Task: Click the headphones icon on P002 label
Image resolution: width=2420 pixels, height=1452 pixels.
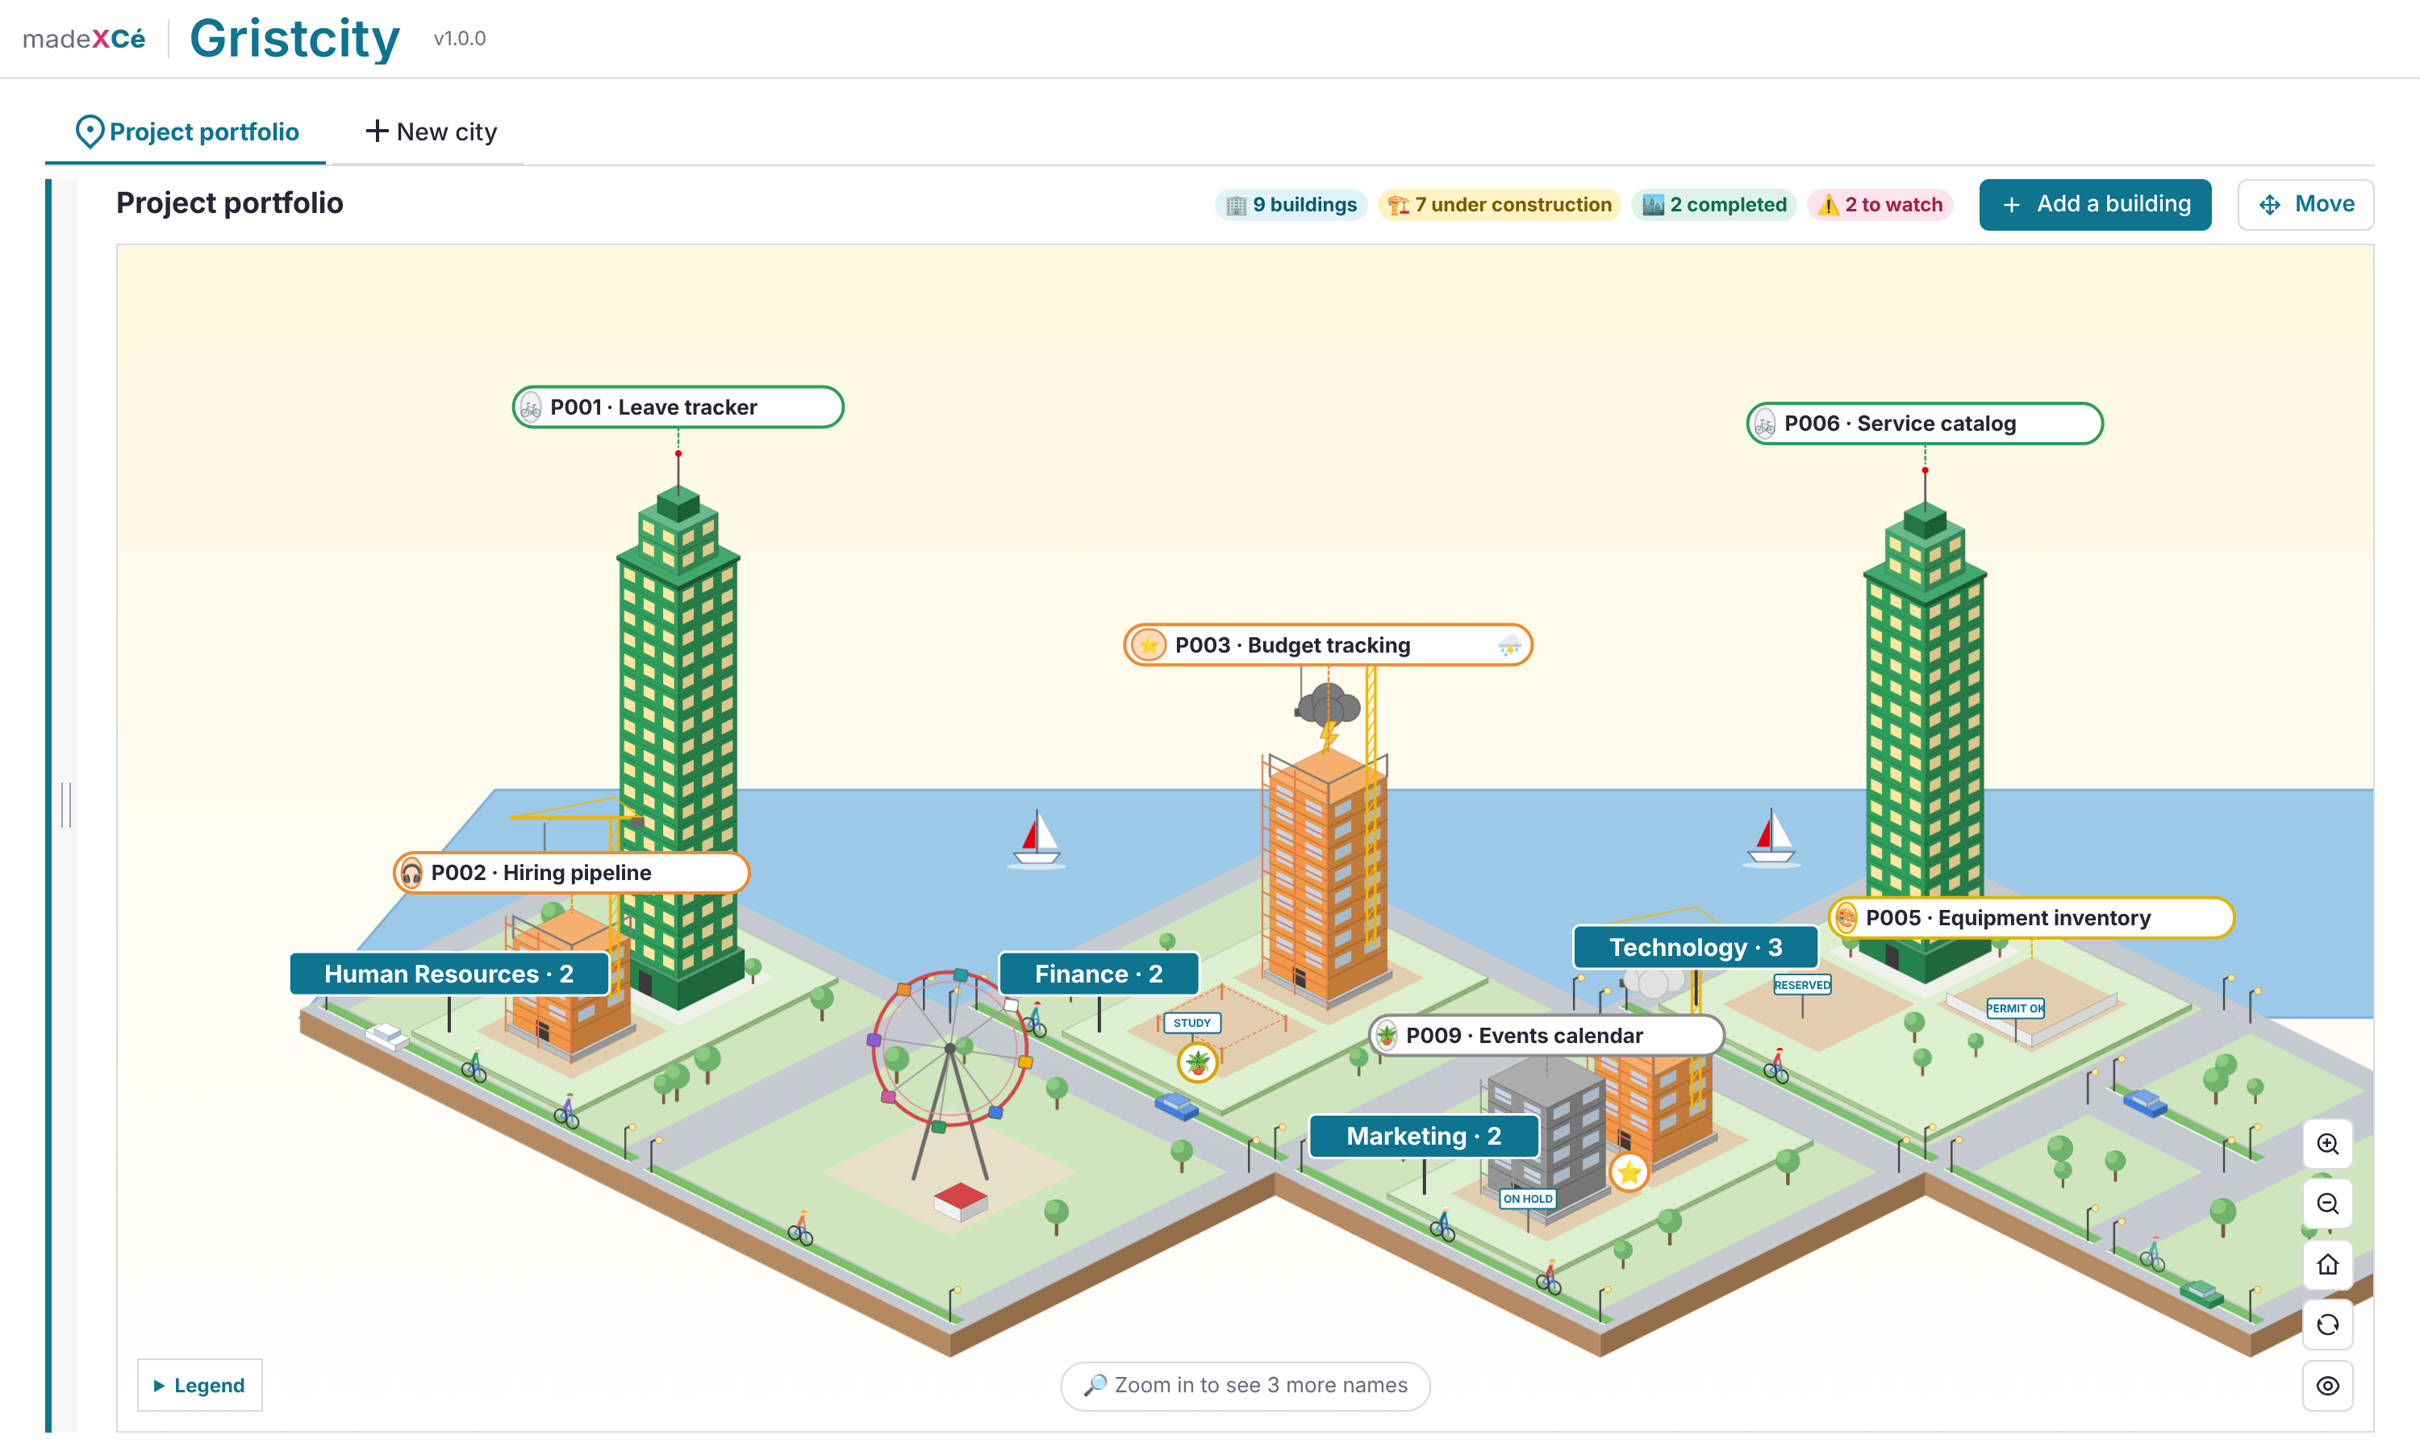Action: pyautogui.click(x=412, y=873)
